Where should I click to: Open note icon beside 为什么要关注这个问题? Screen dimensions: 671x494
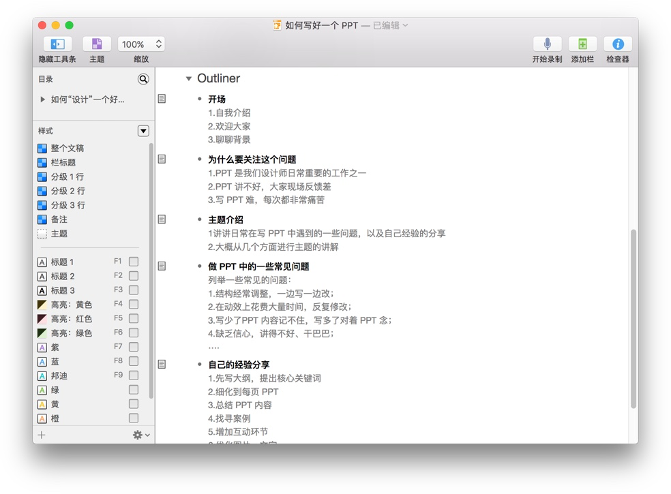coord(162,159)
